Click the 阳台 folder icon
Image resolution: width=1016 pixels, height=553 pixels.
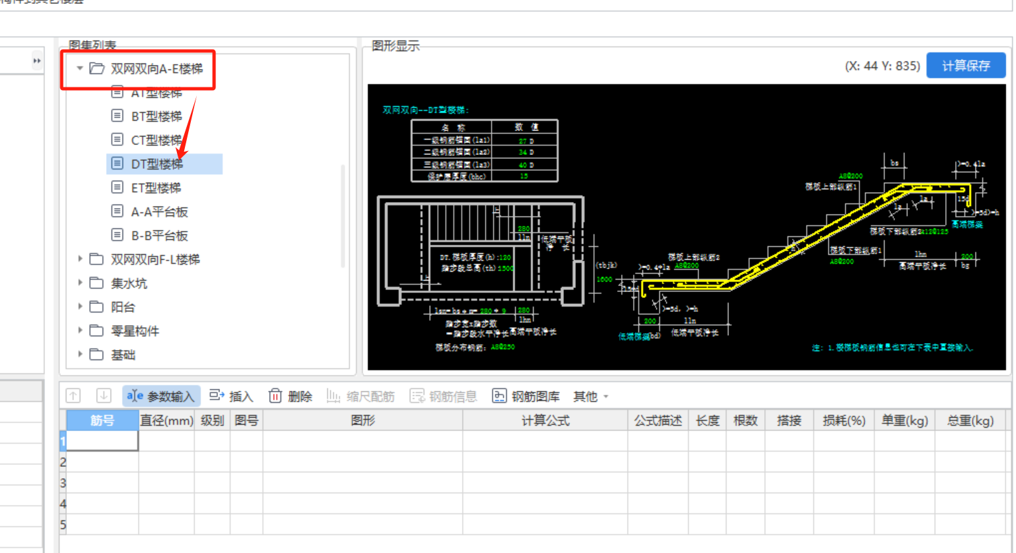[97, 307]
